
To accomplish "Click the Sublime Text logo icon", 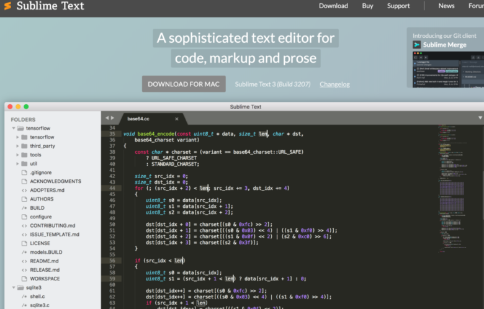I will click(7, 6).
